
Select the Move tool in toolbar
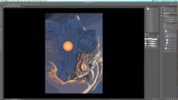pos(1,8)
